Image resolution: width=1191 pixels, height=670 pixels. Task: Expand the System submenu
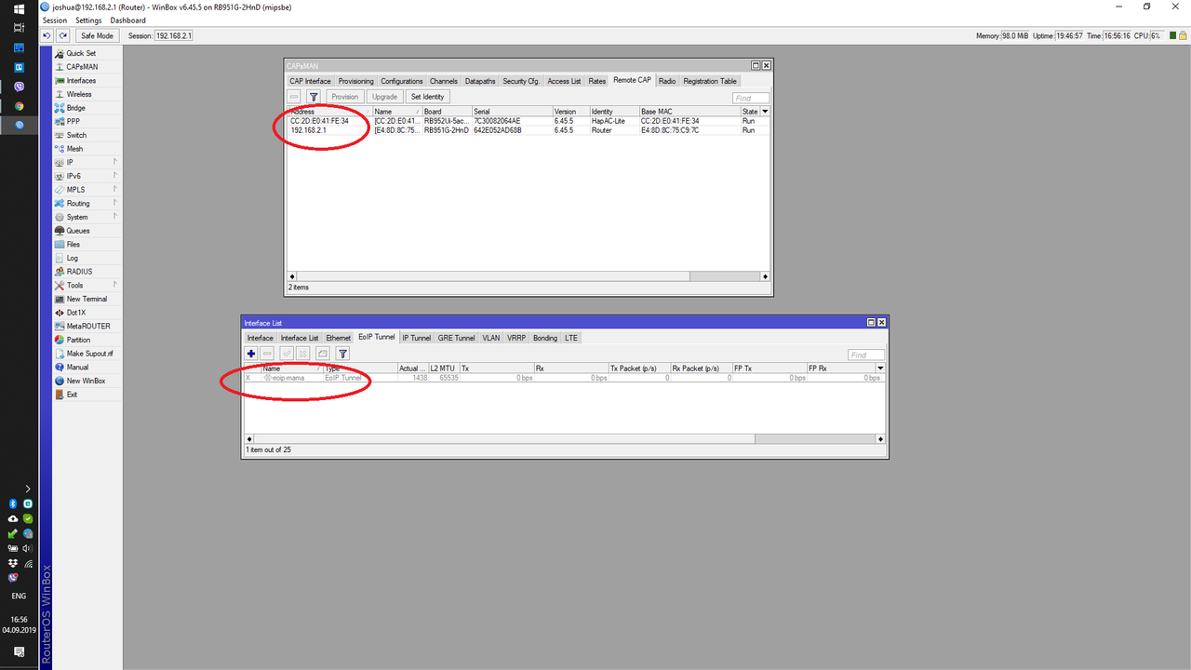(87, 217)
